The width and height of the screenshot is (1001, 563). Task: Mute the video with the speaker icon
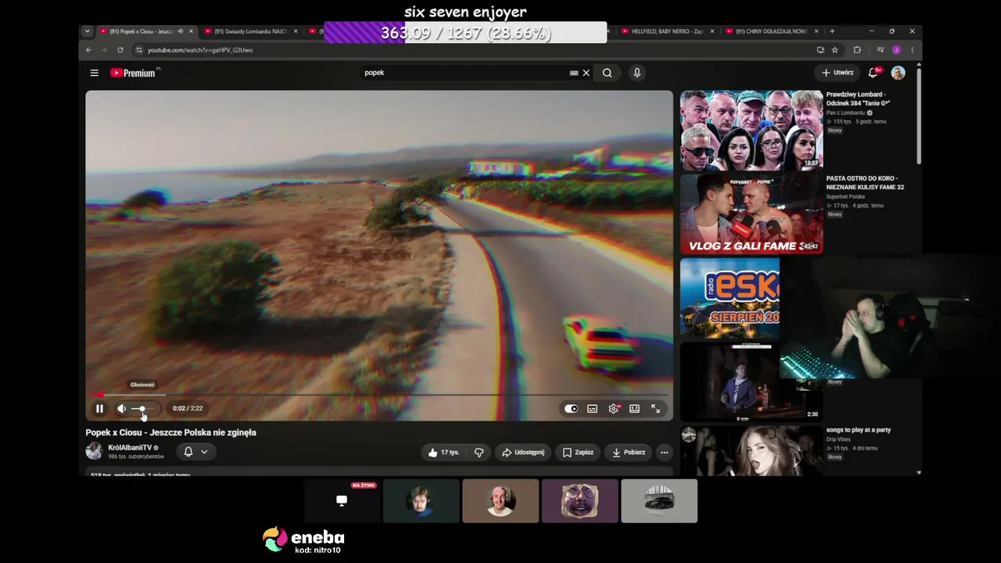tap(121, 408)
